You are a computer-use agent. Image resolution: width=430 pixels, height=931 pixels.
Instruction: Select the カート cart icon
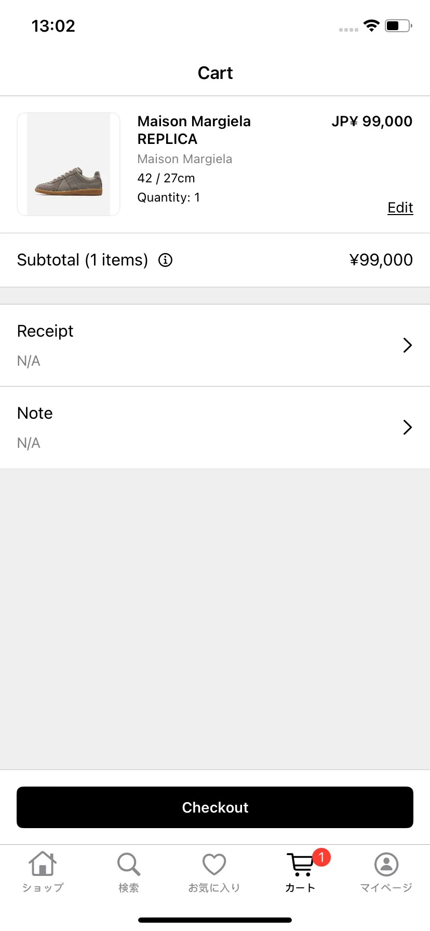coord(300,864)
